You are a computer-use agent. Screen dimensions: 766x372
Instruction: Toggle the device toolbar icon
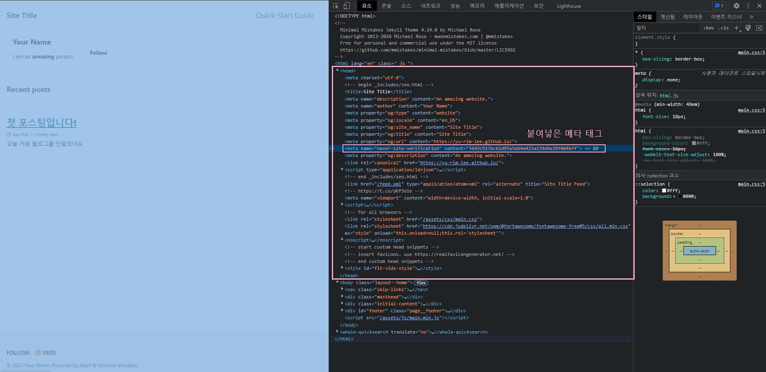tap(347, 6)
